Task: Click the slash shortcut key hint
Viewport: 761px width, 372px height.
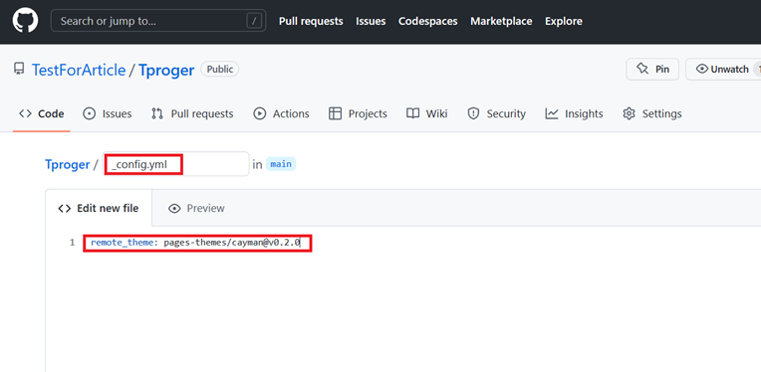Action: [x=254, y=21]
